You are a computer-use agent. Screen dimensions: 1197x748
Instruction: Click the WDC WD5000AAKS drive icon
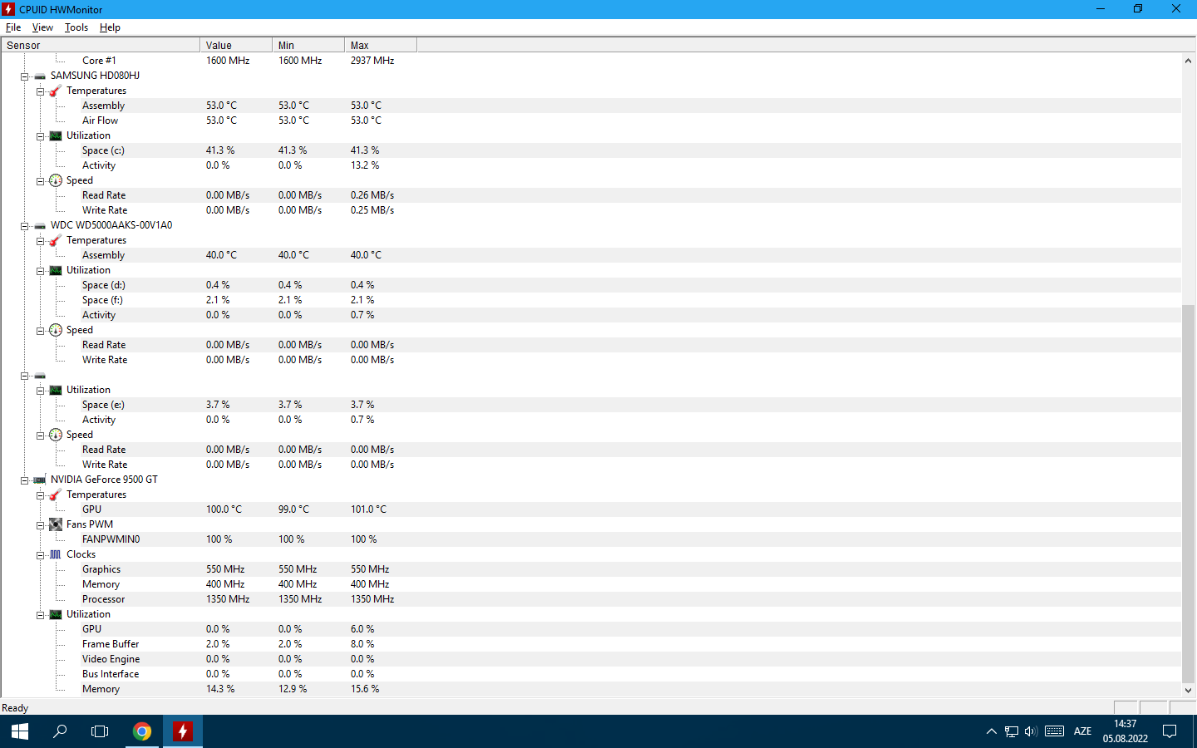(x=40, y=225)
